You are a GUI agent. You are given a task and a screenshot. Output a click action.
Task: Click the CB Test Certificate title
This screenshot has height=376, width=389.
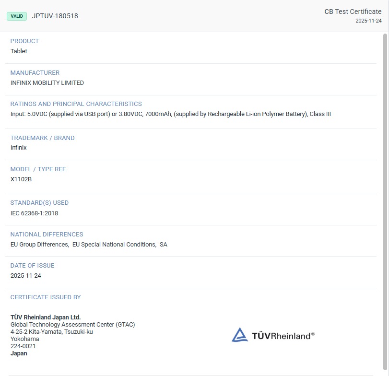point(353,12)
